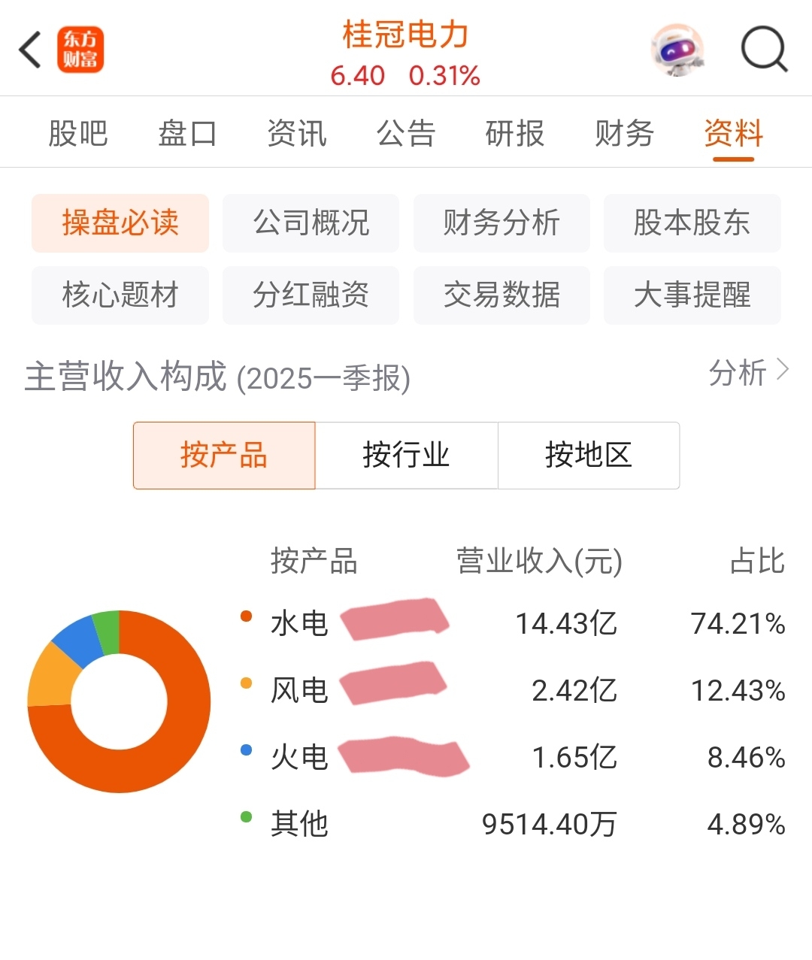Tap the search magnifier icon
Screen dimensions: 812x960
tap(764, 50)
